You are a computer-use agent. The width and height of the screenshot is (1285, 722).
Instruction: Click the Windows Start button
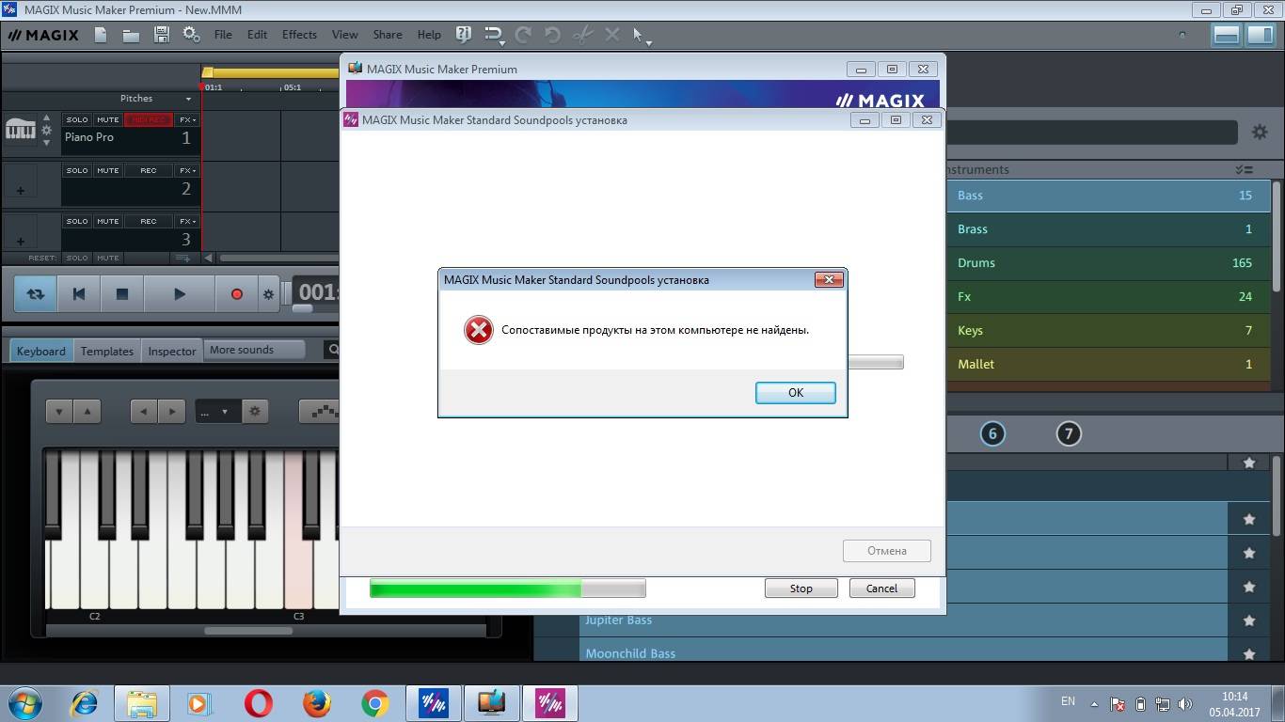tap(25, 703)
